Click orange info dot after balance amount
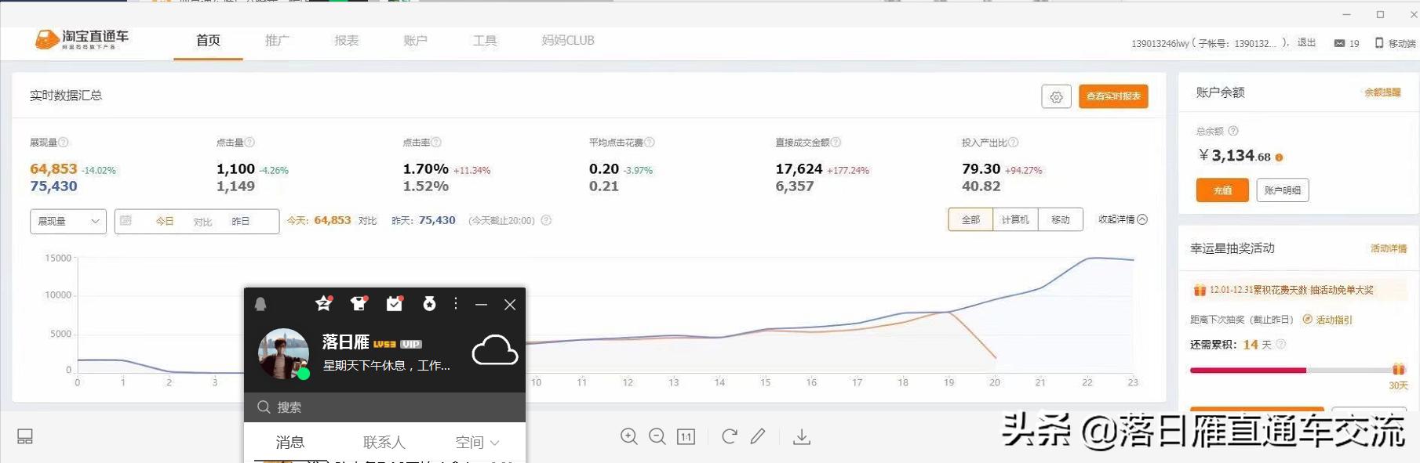The width and height of the screenshot is (1420, 463). 1279,157
